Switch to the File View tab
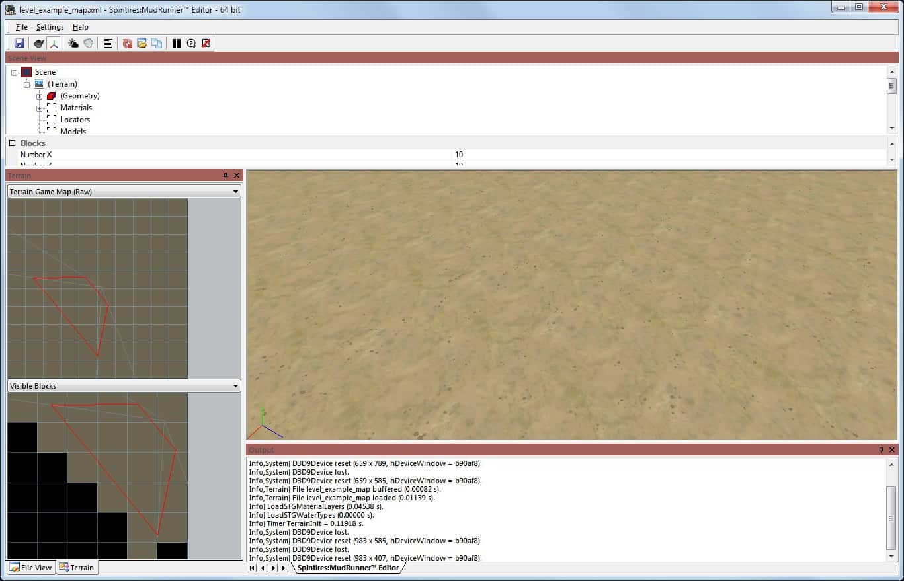 (30, 567)
